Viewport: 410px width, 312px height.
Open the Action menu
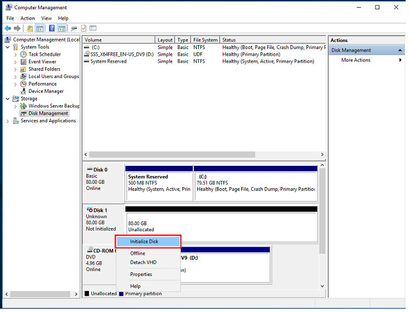click(x=28, y=19)
